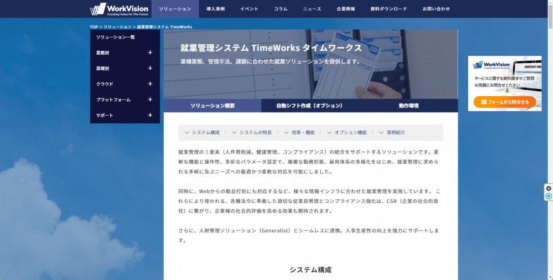
Task: Open the お問い合わせ nav item
Action: tap(436, 9)
